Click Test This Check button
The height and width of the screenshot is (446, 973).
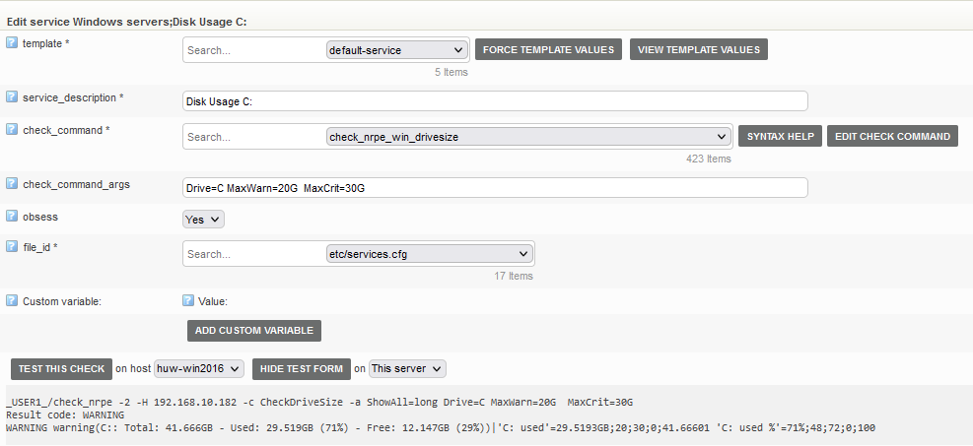click(61, 368)
